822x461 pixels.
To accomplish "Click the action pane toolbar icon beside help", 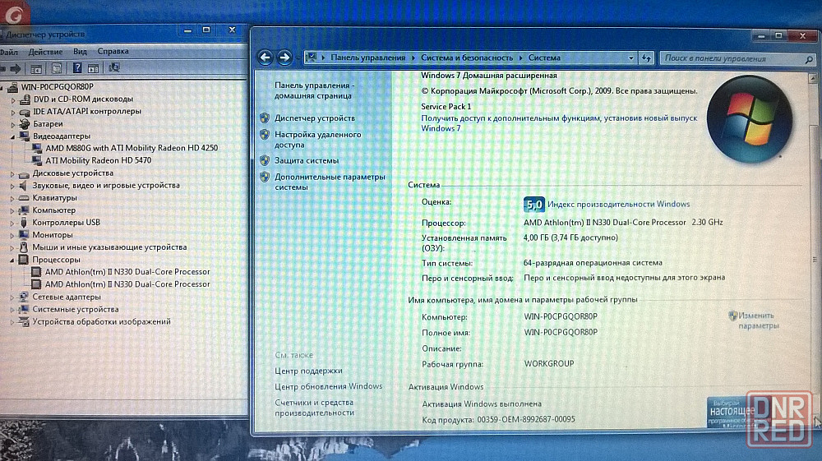I will click(x=94, y=68).
